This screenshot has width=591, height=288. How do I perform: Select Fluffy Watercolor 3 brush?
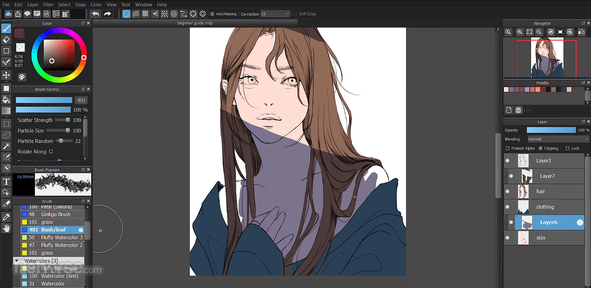(x=53, y=238)
